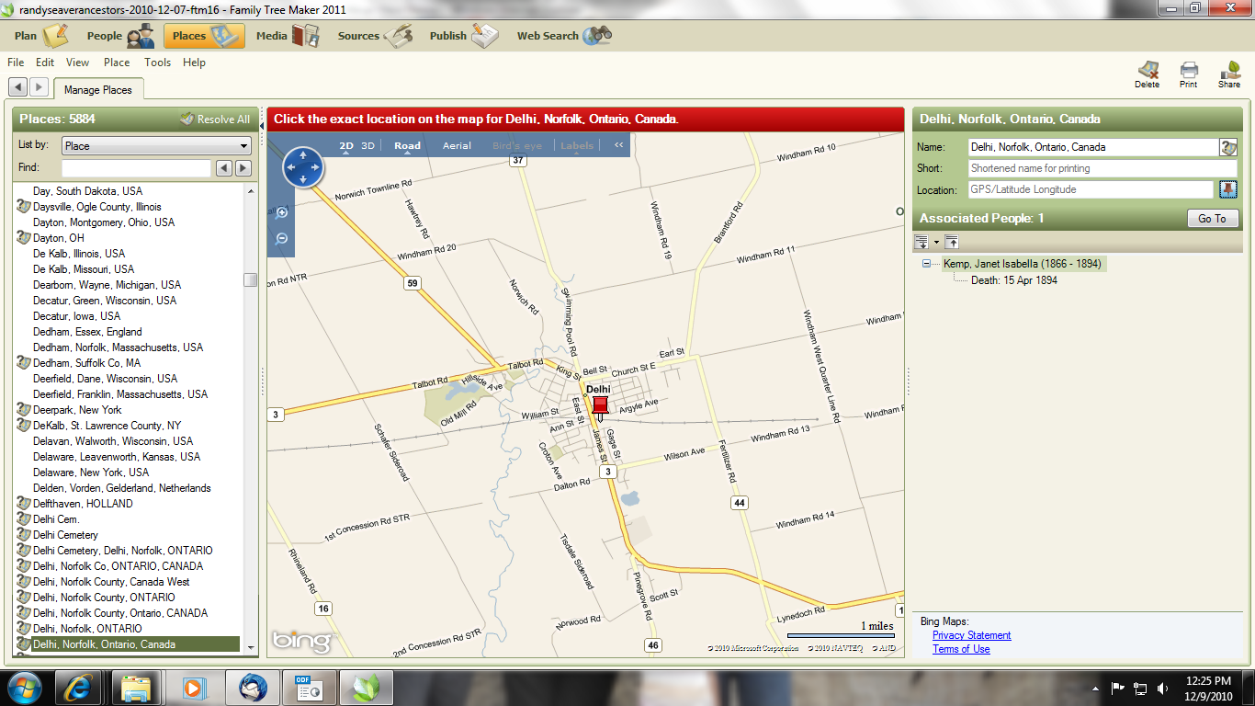Click the Short name input field

1102,168
